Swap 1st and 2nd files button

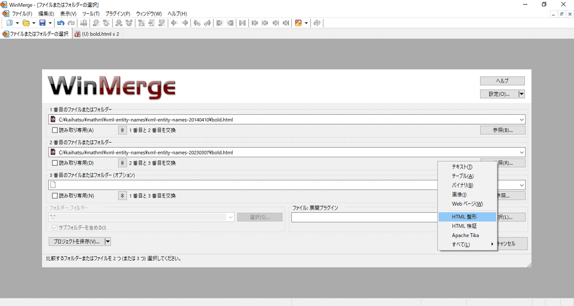click(122, 130)
